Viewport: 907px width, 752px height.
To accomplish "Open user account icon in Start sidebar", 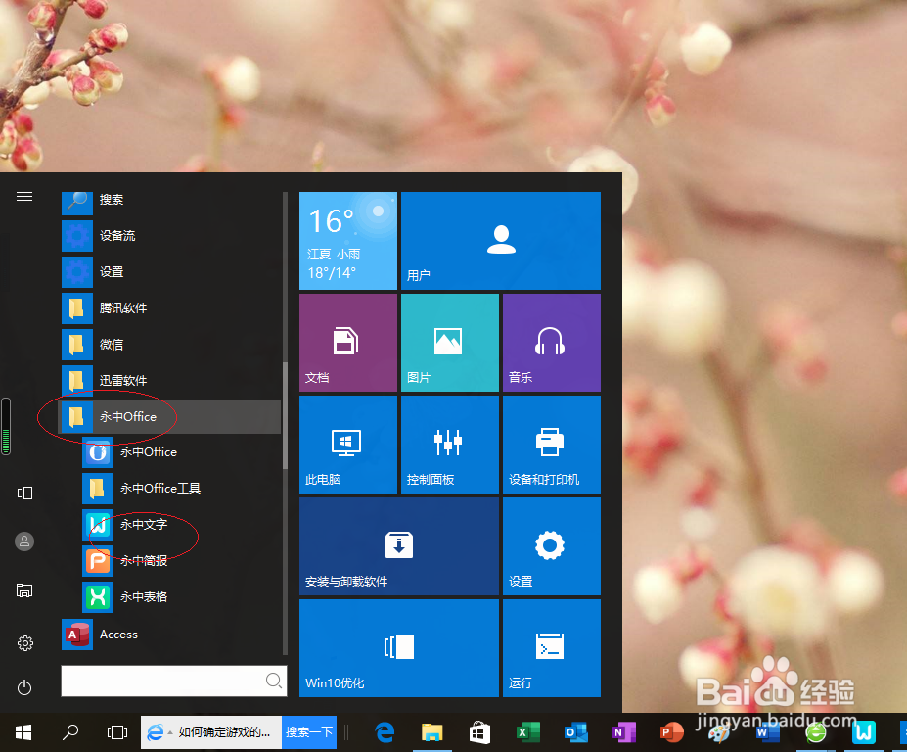I will pos(24,541).
